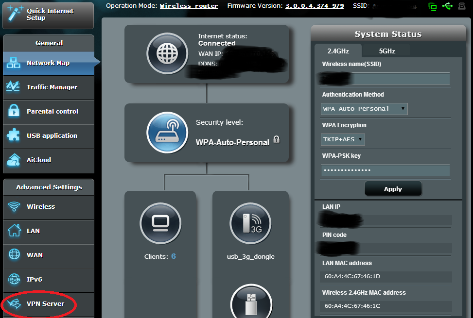Focus the WPA-PSK key field
The image size is (473, 318).
pos(385,170)
